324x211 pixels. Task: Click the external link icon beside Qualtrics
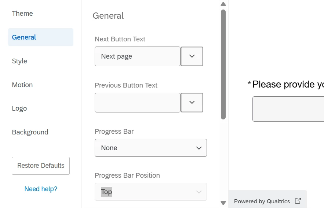click(x=298, y=201)
